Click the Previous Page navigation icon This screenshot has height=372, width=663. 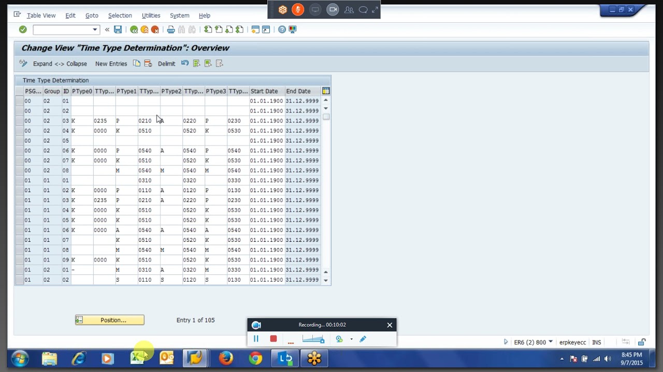click(219, 29)
